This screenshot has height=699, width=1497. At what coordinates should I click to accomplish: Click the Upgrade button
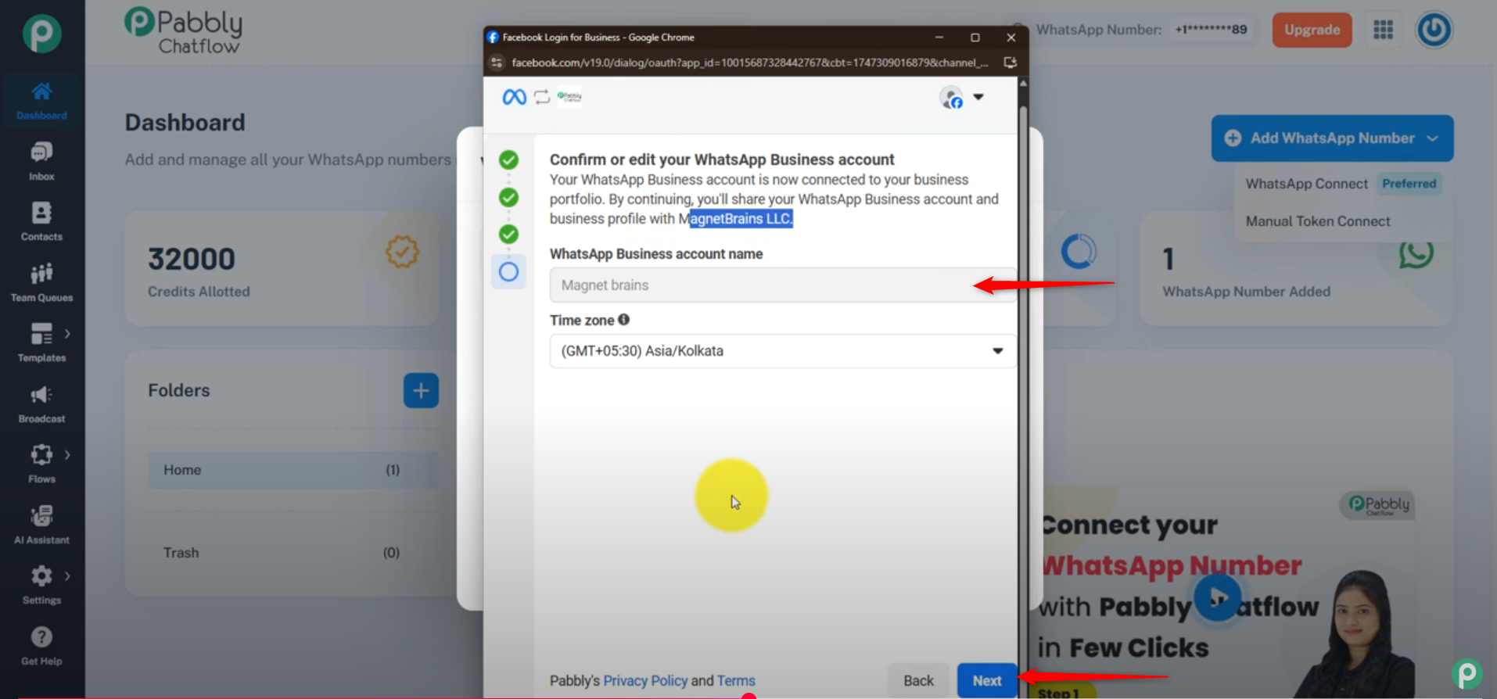coord(1312,30)
